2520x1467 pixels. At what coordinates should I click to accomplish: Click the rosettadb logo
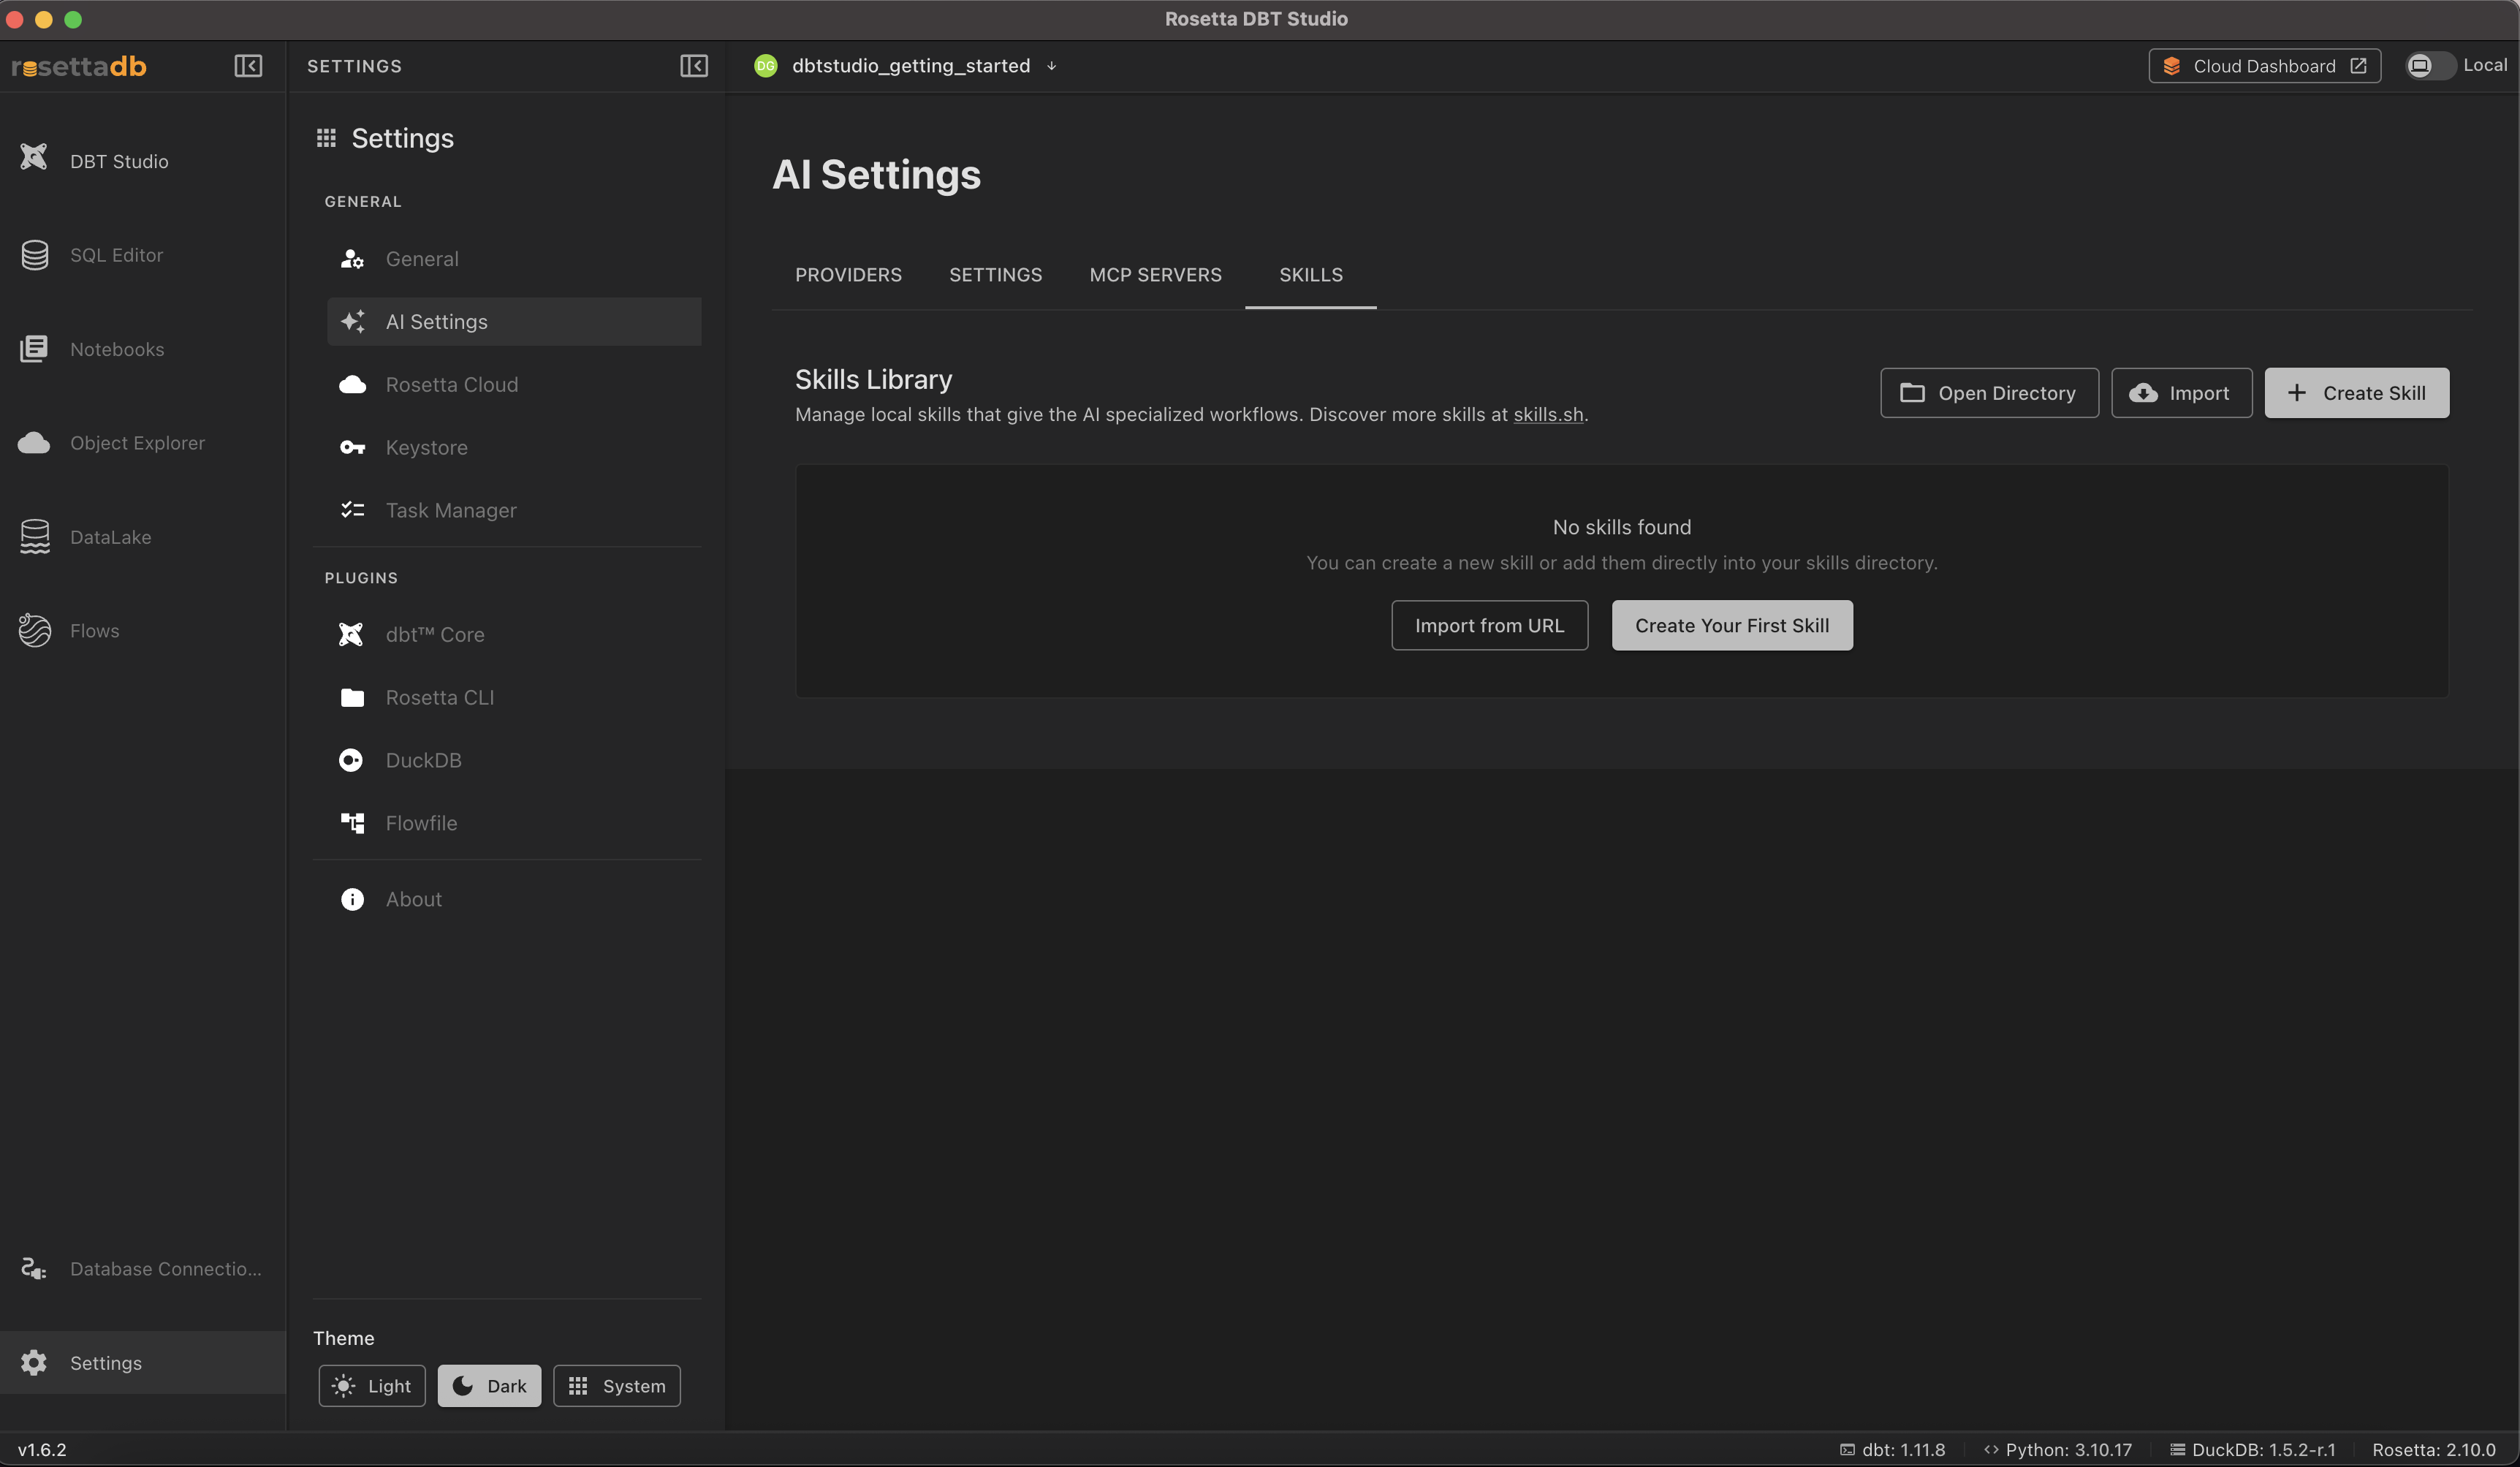[79, 67]
